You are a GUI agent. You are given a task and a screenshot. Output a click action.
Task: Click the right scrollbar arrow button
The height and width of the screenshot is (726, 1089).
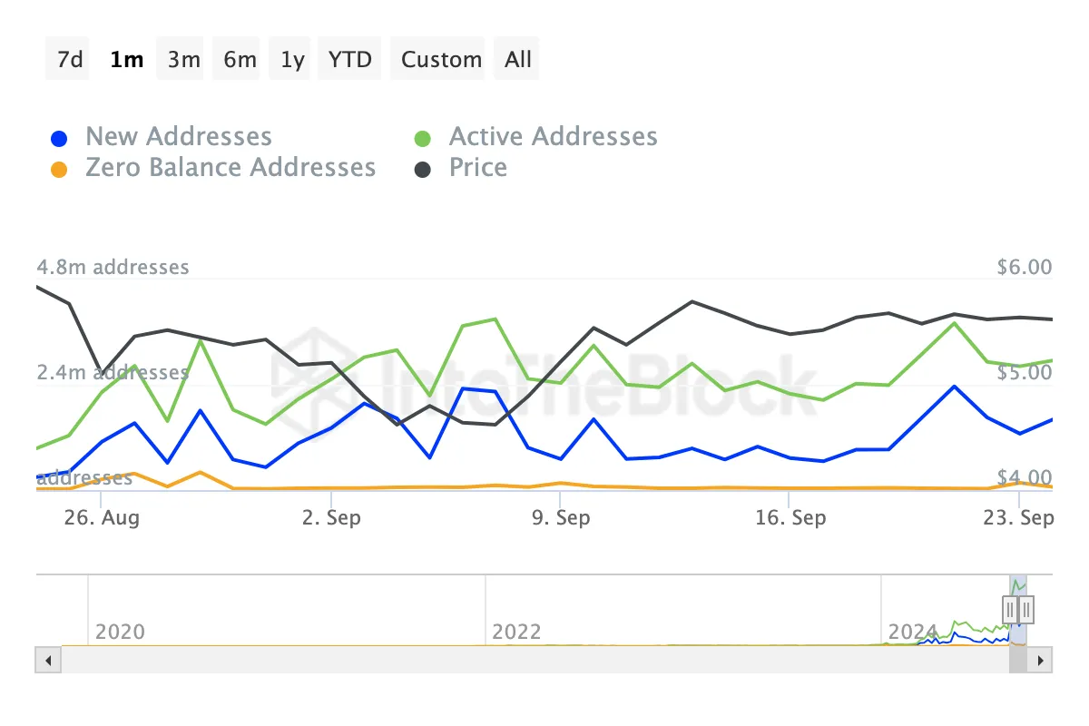tap(1041, 660)
